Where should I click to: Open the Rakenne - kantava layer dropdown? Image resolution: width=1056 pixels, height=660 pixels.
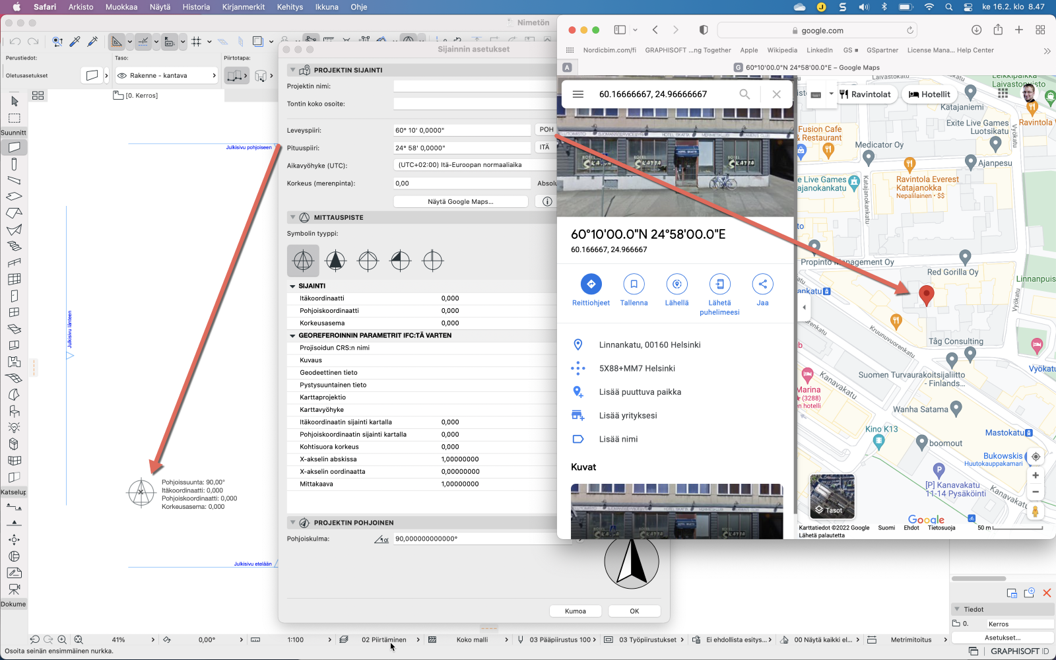coord(166,75)
